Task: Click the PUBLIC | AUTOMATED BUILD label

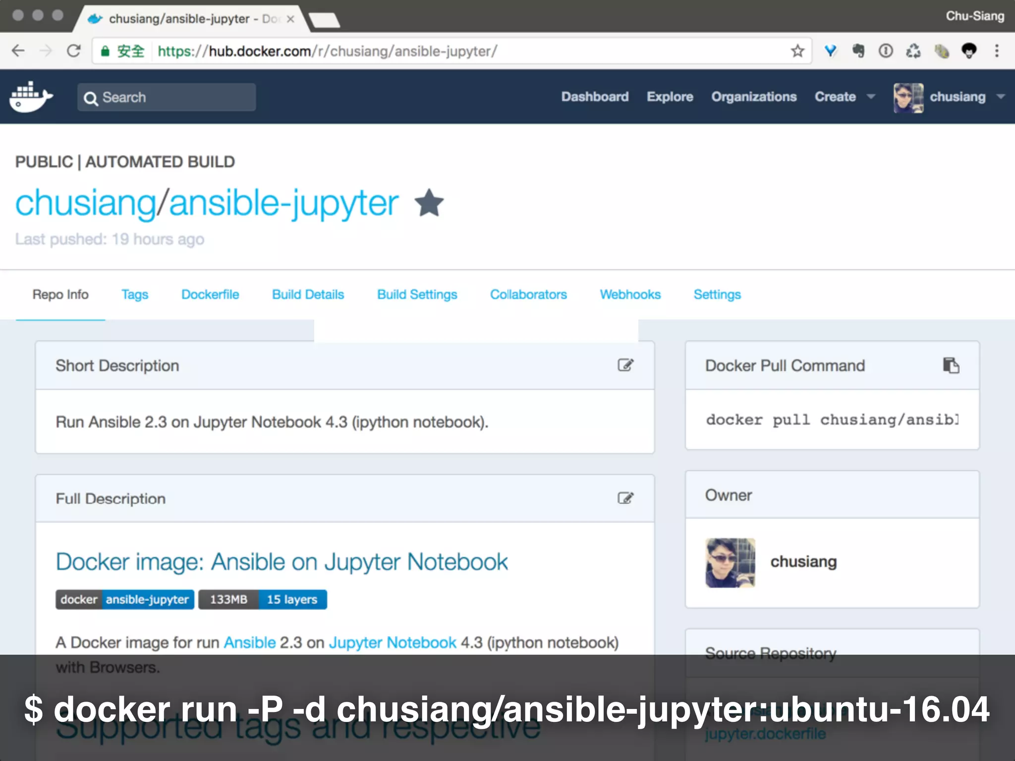Action: 125,162
